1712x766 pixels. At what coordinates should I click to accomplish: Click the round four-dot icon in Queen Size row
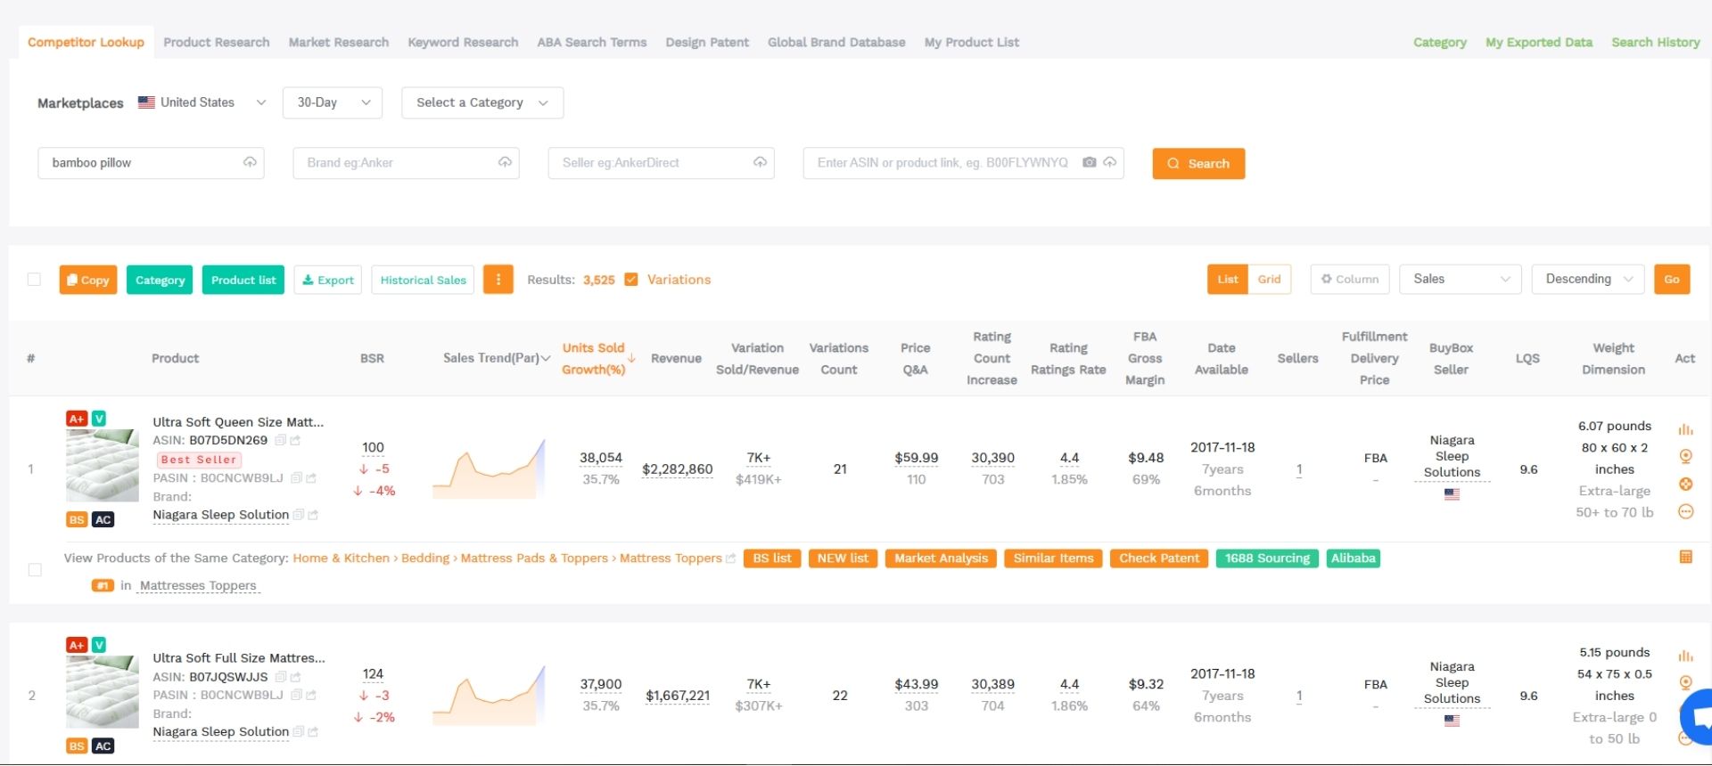[x=1685, y=485]
